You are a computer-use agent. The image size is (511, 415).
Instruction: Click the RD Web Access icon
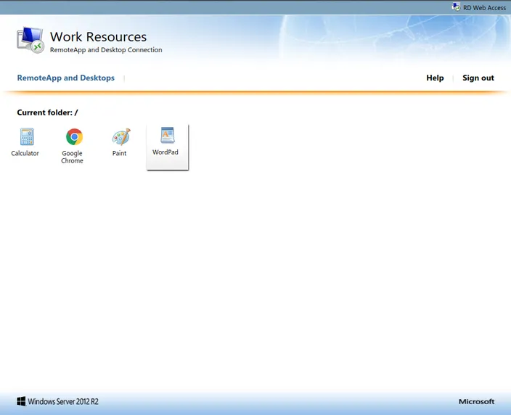click(456, 7)
